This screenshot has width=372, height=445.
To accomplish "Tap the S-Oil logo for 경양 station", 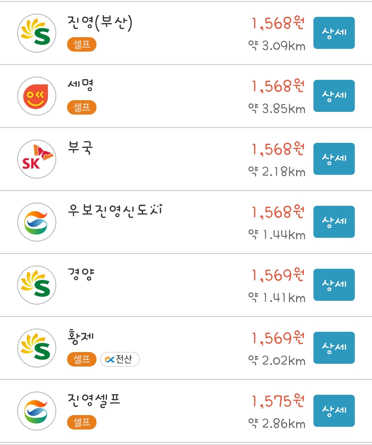I will (x=37, y=285).
